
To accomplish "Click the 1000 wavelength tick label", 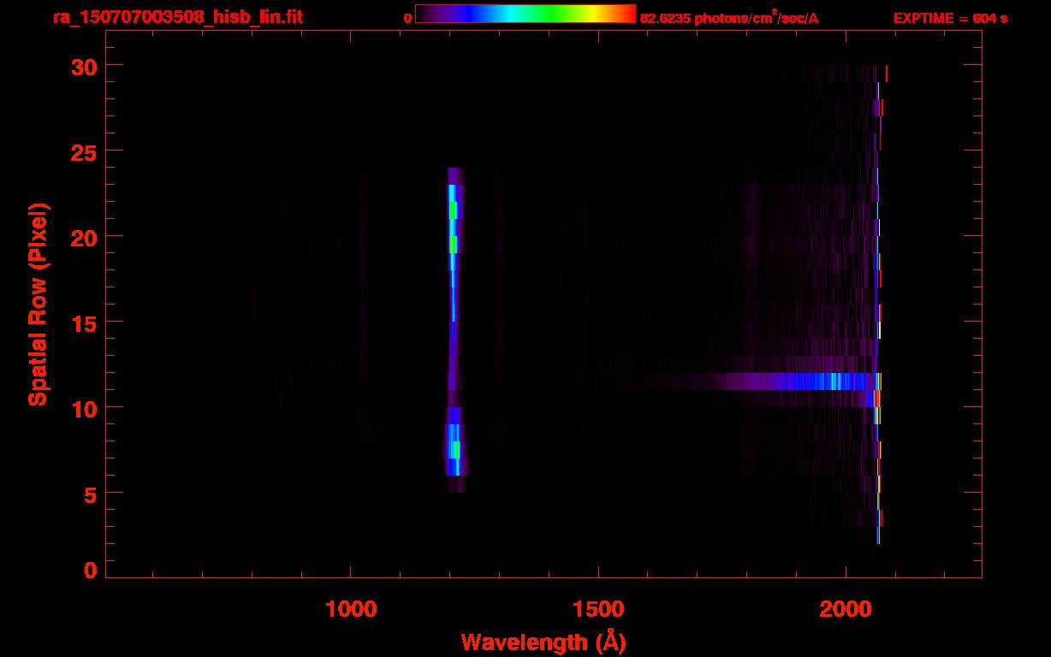I will [351, 608].
